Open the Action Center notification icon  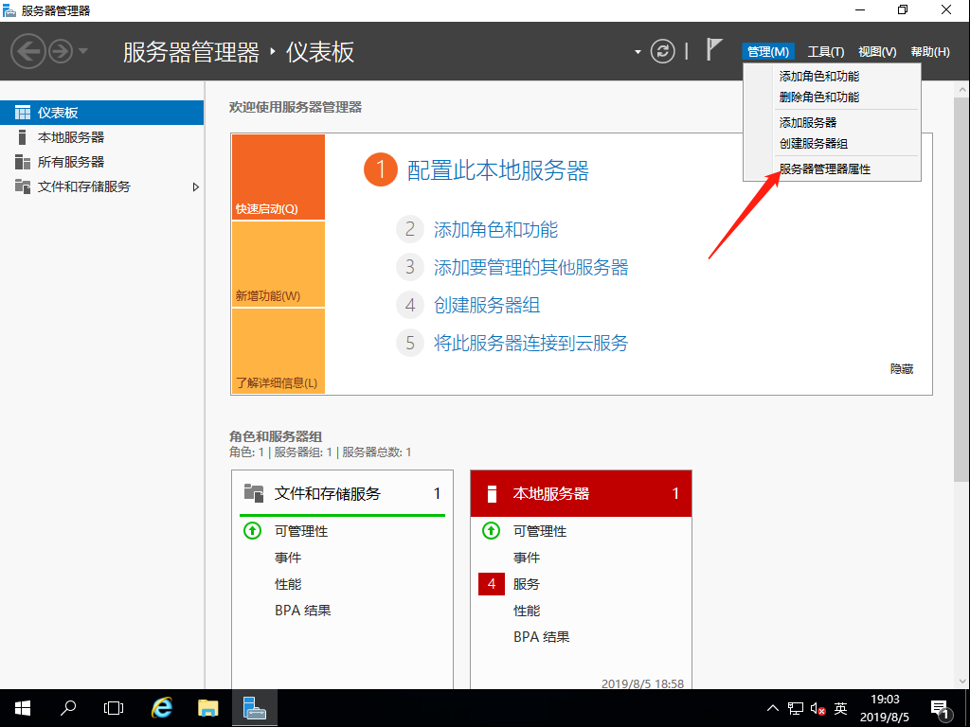941,710
